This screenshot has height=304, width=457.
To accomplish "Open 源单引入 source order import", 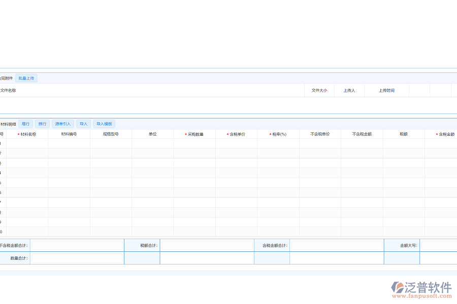I will click(63, 124).
